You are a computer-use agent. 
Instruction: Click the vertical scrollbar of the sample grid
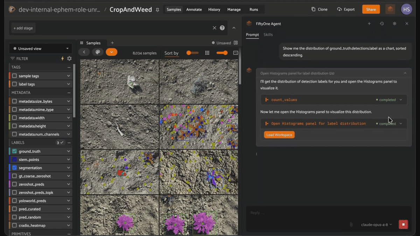(x=240, y=72)
